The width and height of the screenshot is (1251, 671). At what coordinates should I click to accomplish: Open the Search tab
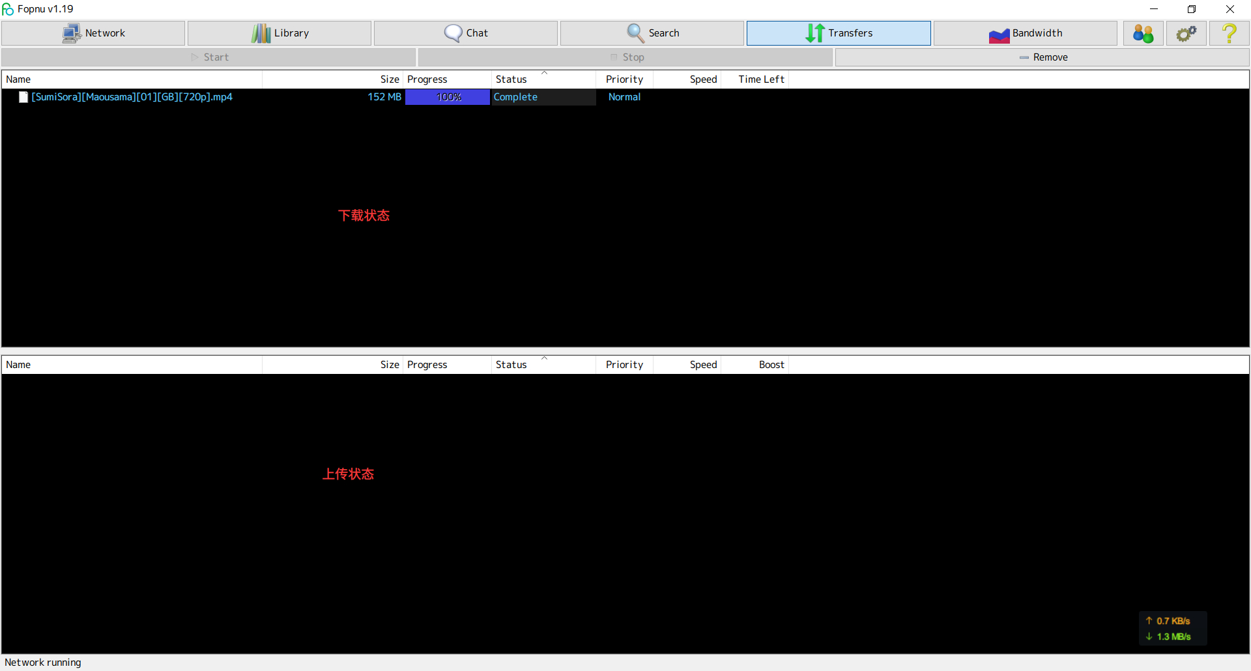coord(652,33)
